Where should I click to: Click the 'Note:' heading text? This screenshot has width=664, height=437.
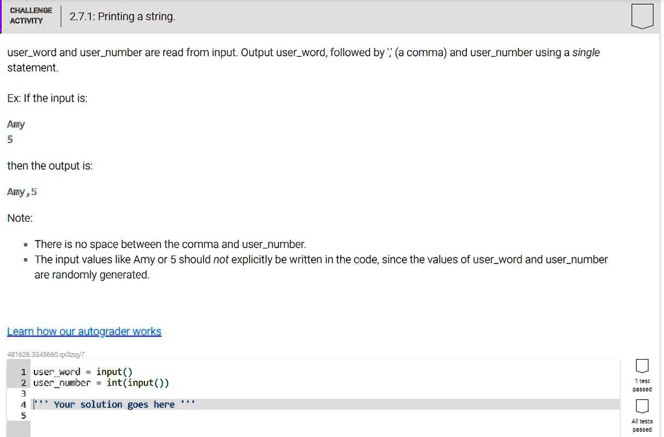(x=20, y=218)
